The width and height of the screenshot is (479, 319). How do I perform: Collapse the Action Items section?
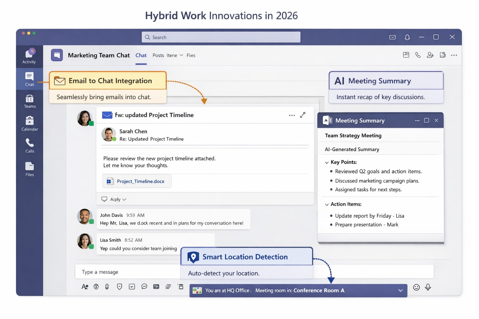point(327,204)
